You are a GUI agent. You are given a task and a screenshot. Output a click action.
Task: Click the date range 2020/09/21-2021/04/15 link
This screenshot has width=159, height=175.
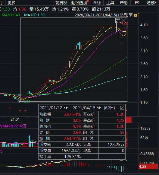click(101, 15)
